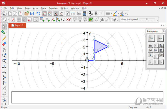The width and height of the screenshot is (167, 109).
Task: Click the zoom in x-direction arrows icon
Action: 4,67
